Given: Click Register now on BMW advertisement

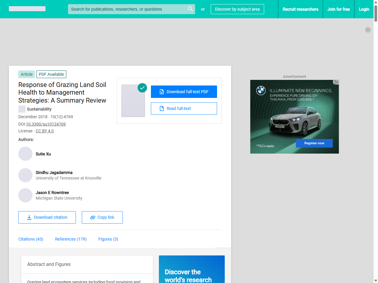Looking at the screenshot, I should tap(314, 143).
